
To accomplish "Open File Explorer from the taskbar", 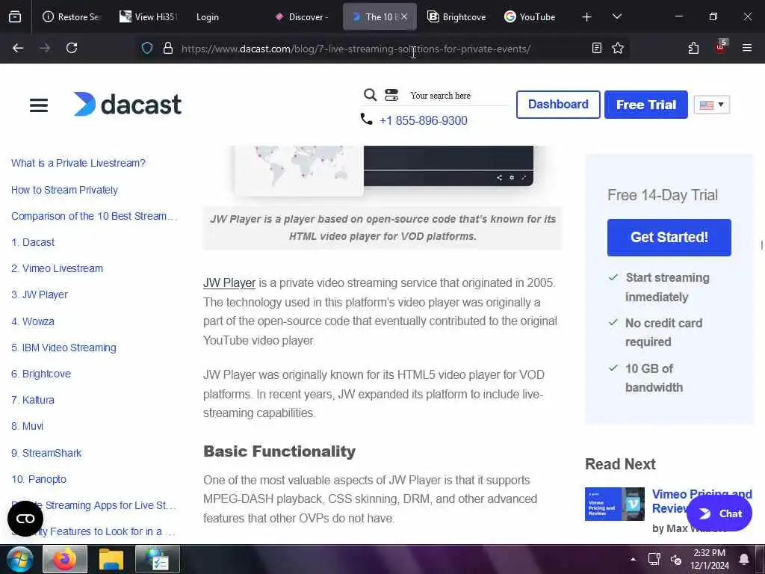I will (x=111, y=559).
